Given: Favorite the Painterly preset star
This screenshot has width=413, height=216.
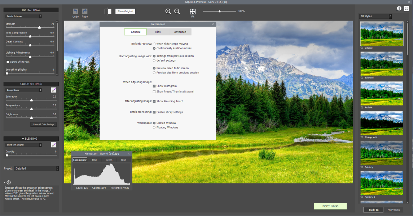Looking at the screenshot, I should [362, 167].
